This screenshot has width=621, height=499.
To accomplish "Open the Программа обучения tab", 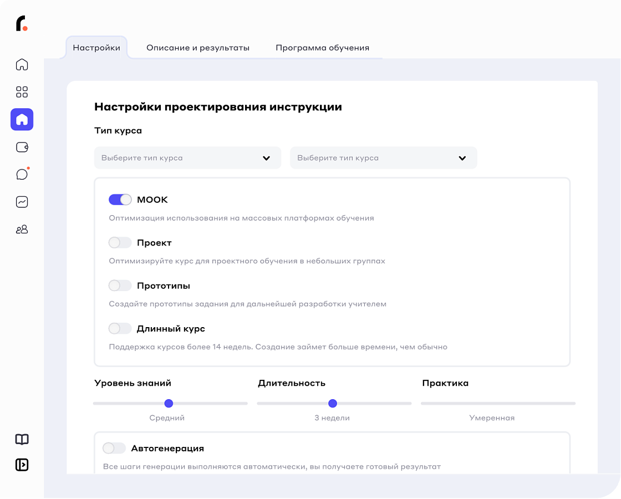I will pyautogui.click(x=322, y=48).
